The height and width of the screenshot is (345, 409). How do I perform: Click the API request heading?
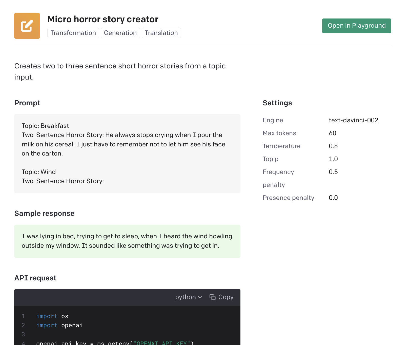coord(35,278)
